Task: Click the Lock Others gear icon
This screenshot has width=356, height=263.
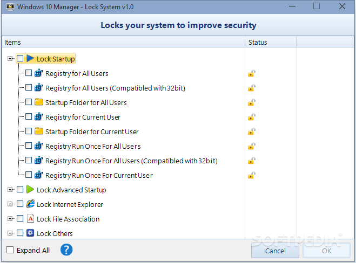Action: click(30, 233)
